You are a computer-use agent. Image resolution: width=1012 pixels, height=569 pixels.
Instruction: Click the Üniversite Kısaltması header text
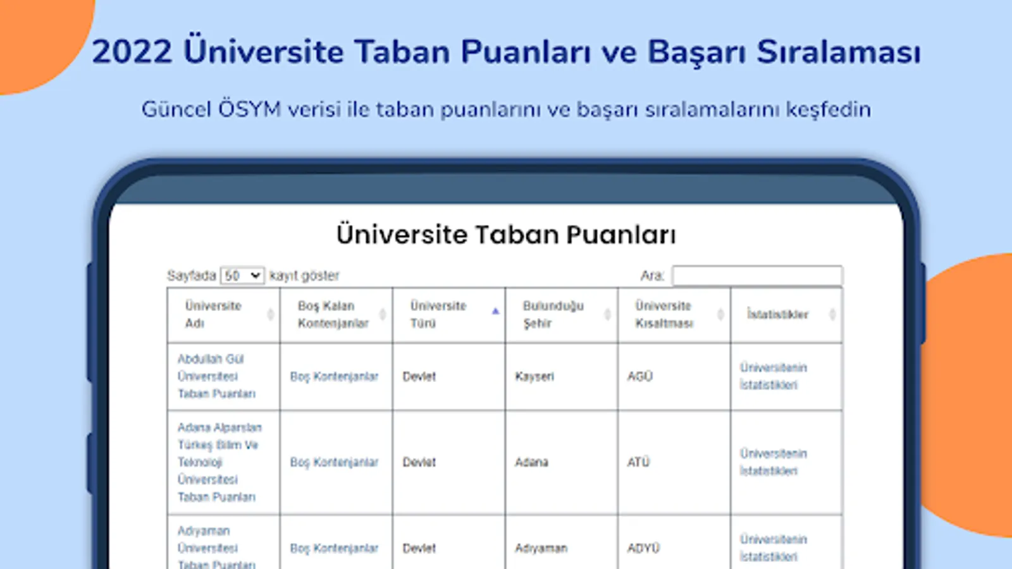[x=664, y=314]
